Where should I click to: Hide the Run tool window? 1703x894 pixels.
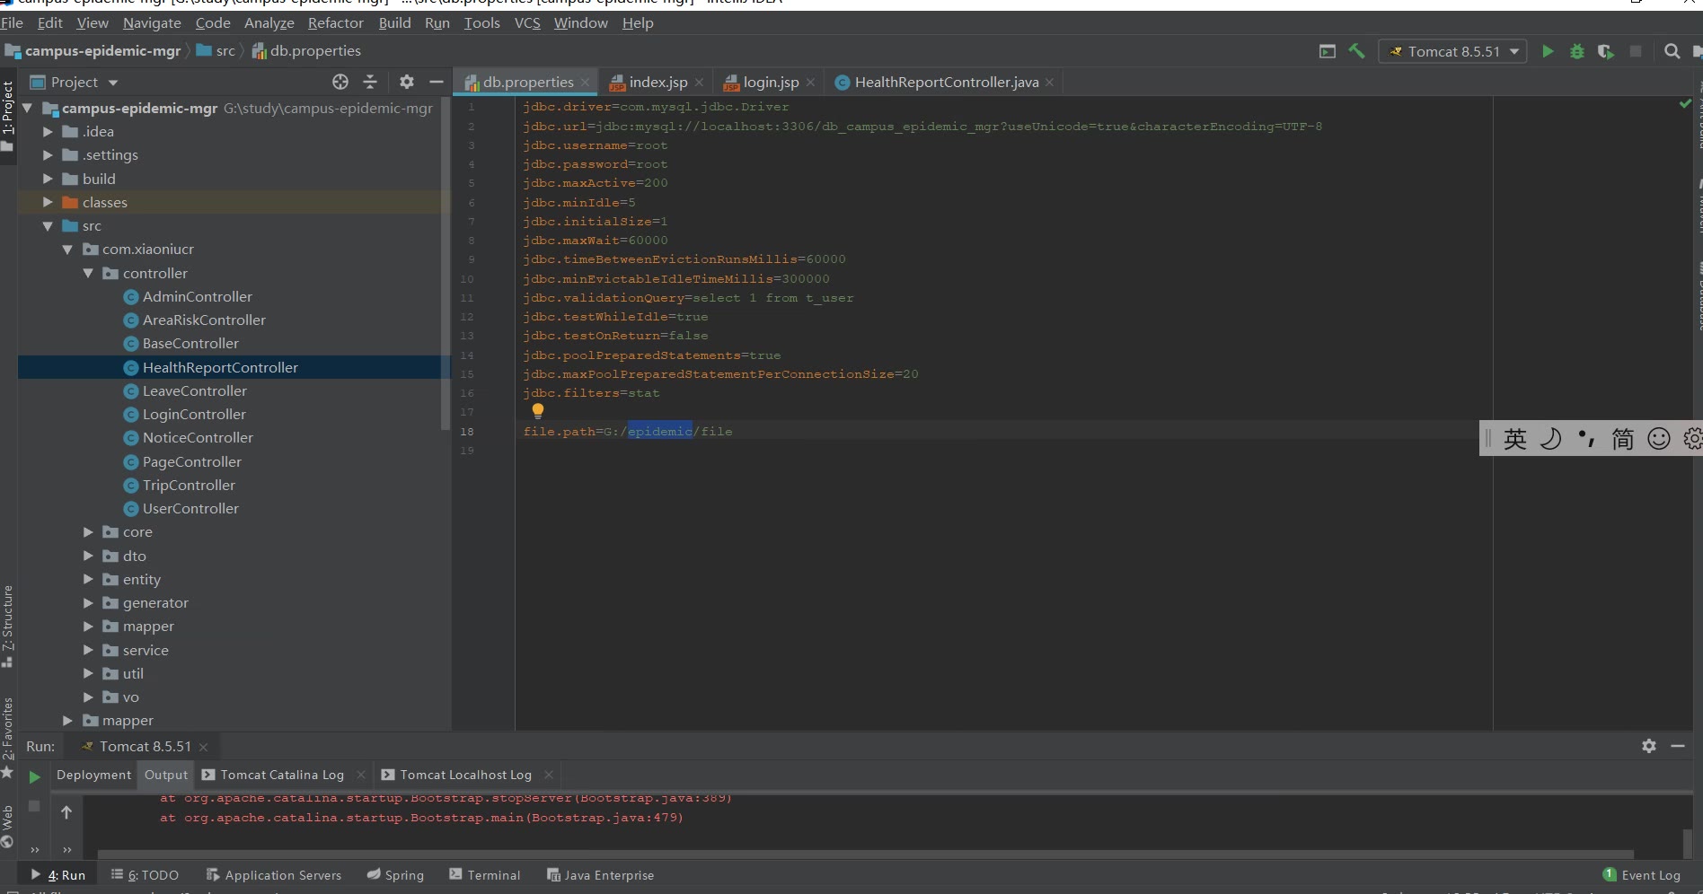(x=1678, y=746)
